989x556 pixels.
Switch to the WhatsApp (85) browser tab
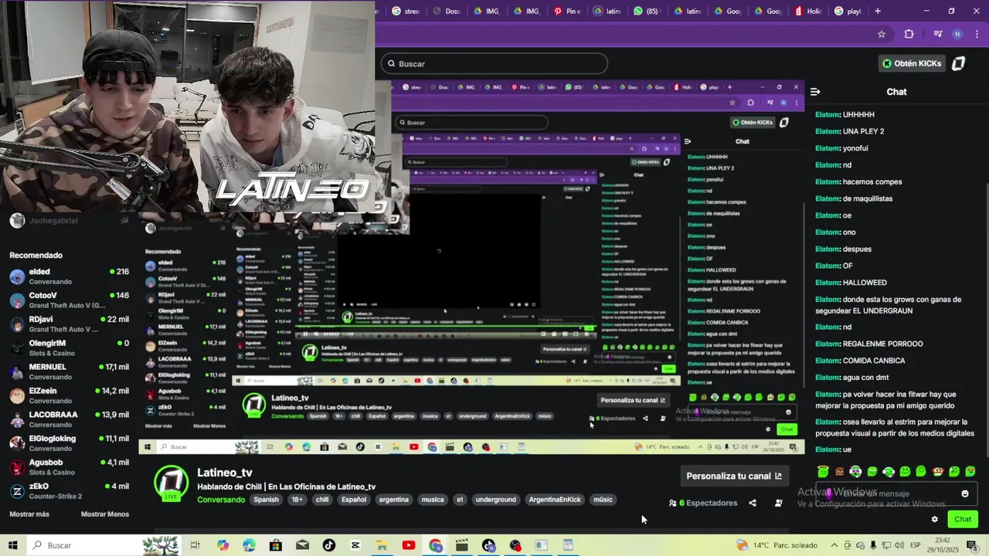647,11
